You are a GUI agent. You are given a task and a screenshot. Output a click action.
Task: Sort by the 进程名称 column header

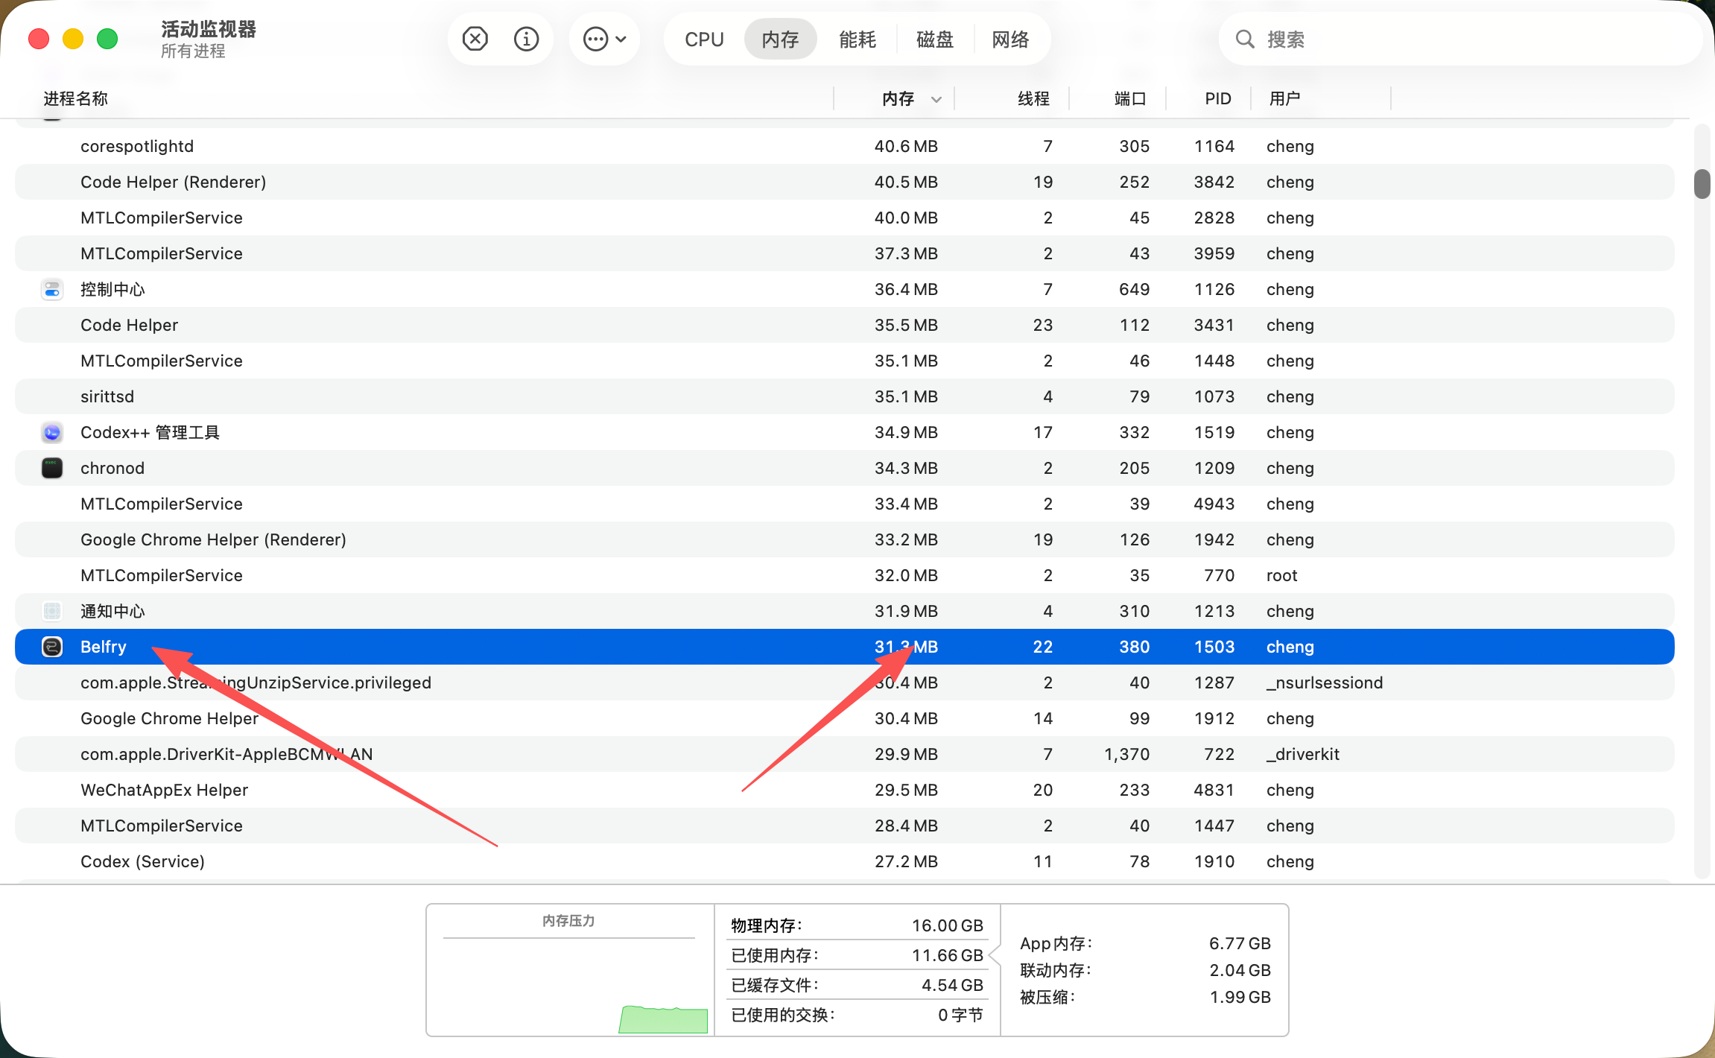[75, 98]
